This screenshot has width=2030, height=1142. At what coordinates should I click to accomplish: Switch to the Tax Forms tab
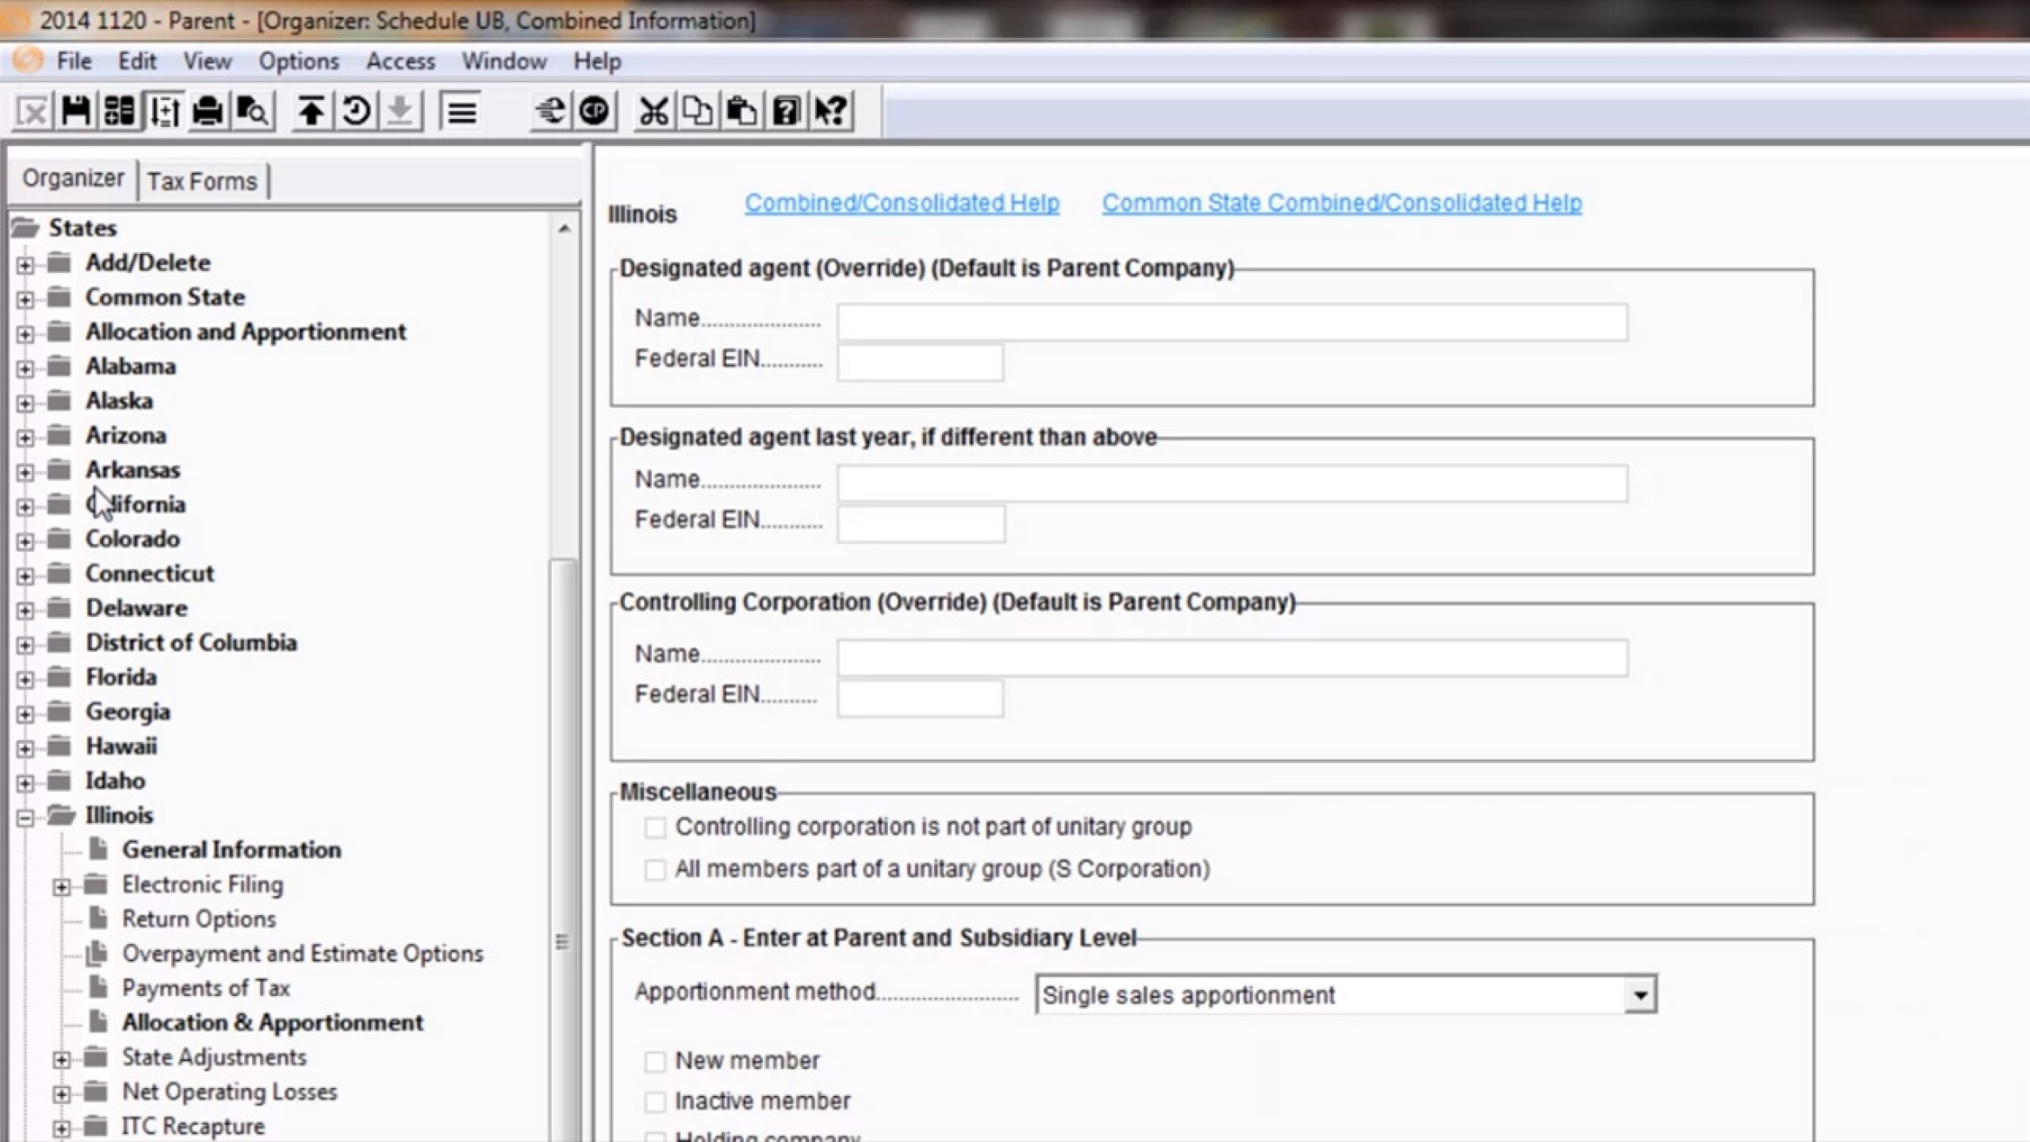[202, 182]
